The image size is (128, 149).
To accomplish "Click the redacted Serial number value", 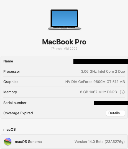I will (111, 103).
